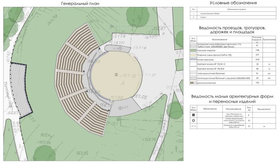279x163 pixels.
Task: Click the concrete urn square legend symbol
Action: click(x=194, y=114)
